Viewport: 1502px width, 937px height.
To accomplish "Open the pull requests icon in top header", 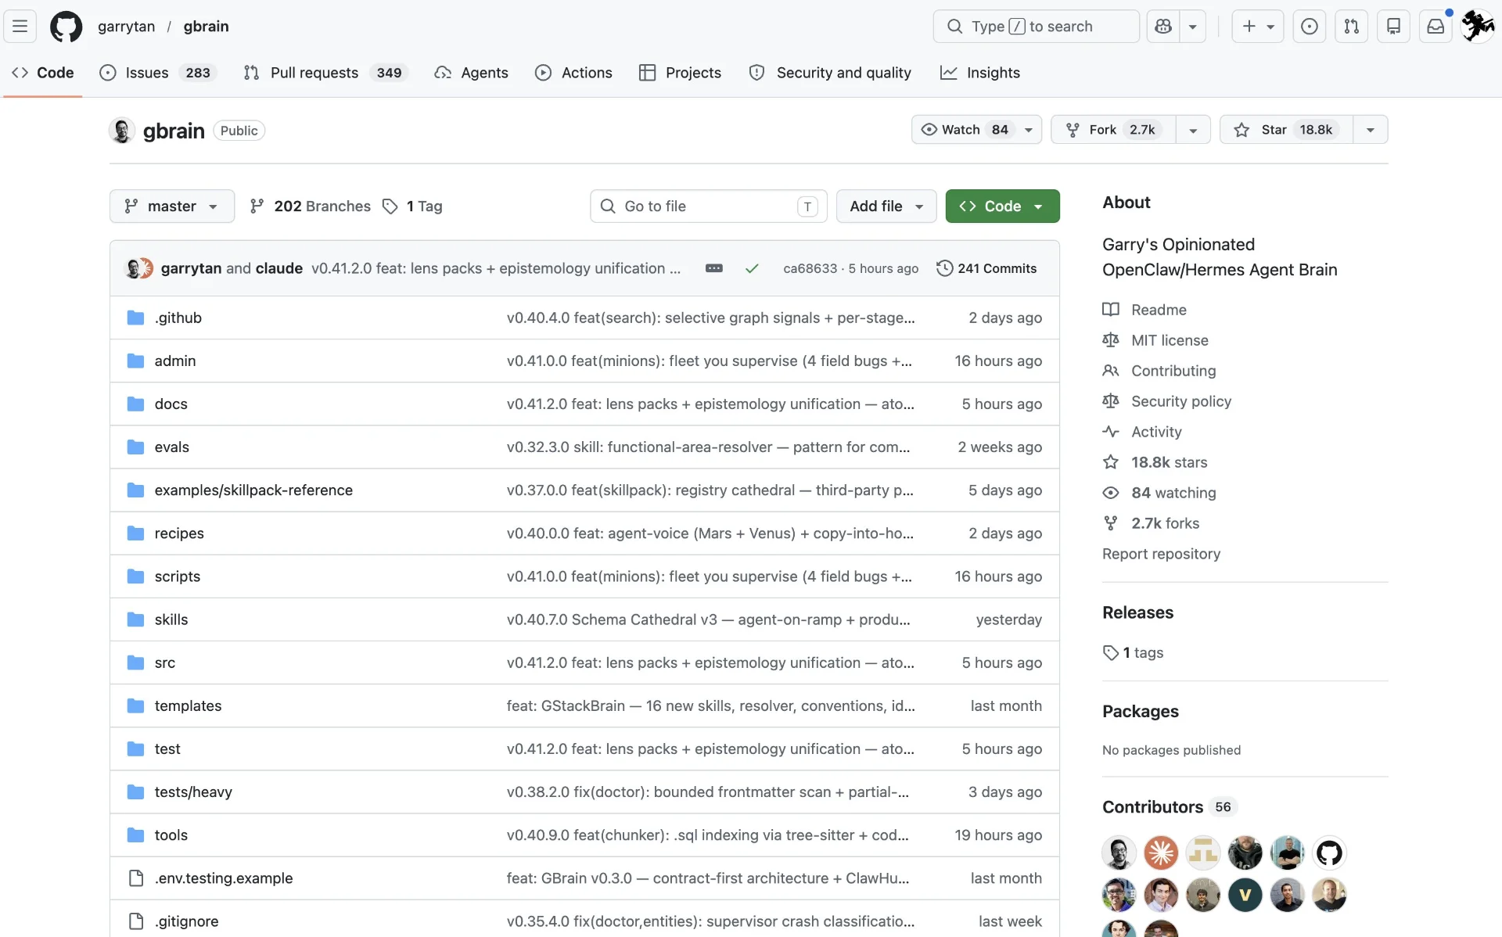I will [1351, 27].
